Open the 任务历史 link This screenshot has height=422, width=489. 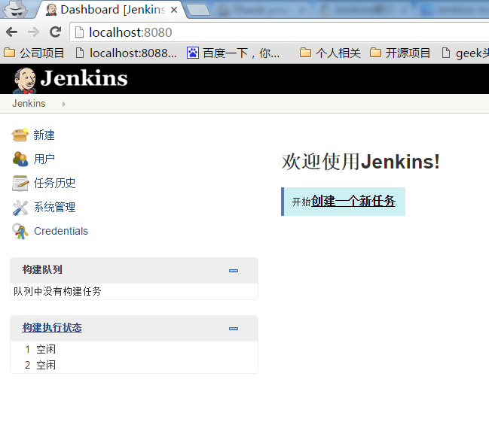coord(54,183)
